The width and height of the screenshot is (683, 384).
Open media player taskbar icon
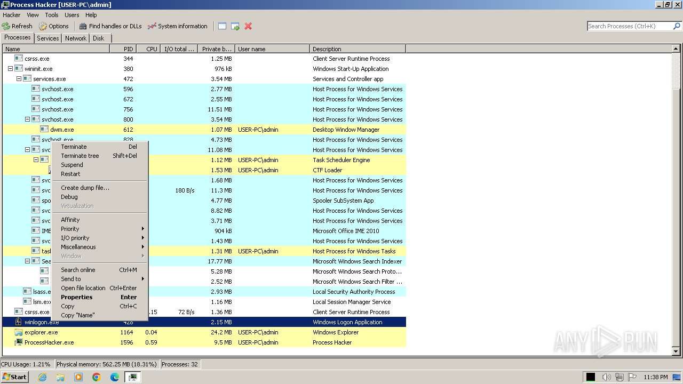[x=78, y=377]
